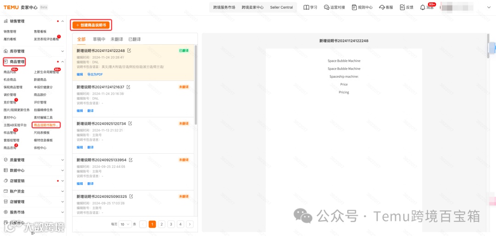This screenshot has height=236, width=496.
Task: Open 商品列表 sidebar item
Action: coord(10,72)
